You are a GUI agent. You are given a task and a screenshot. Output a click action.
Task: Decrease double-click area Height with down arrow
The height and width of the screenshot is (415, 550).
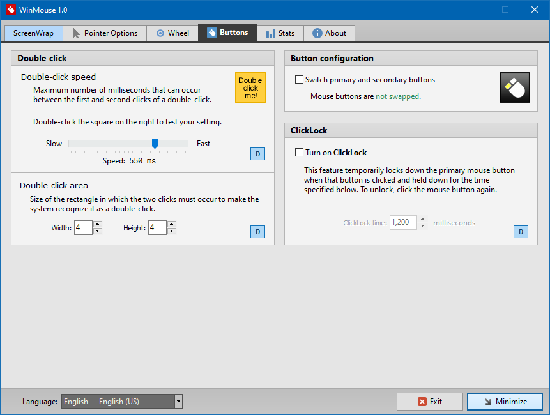[172, 231]
